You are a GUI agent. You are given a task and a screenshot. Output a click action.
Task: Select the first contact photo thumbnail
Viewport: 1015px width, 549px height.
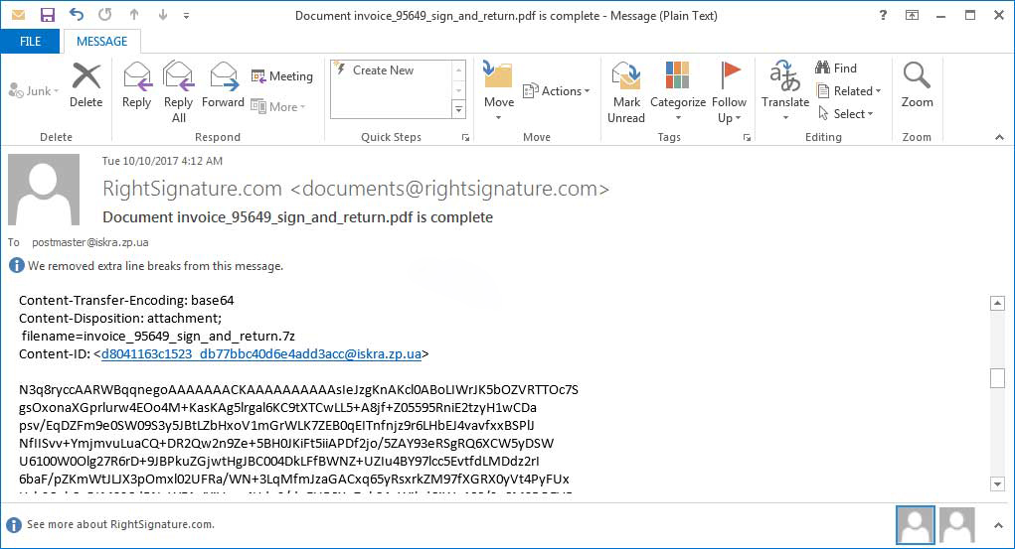point(916,524)
